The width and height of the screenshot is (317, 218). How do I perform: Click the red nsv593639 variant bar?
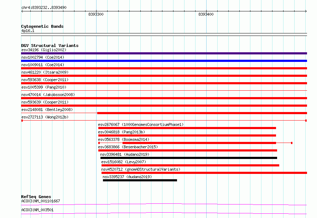click(x=164, y=106)
